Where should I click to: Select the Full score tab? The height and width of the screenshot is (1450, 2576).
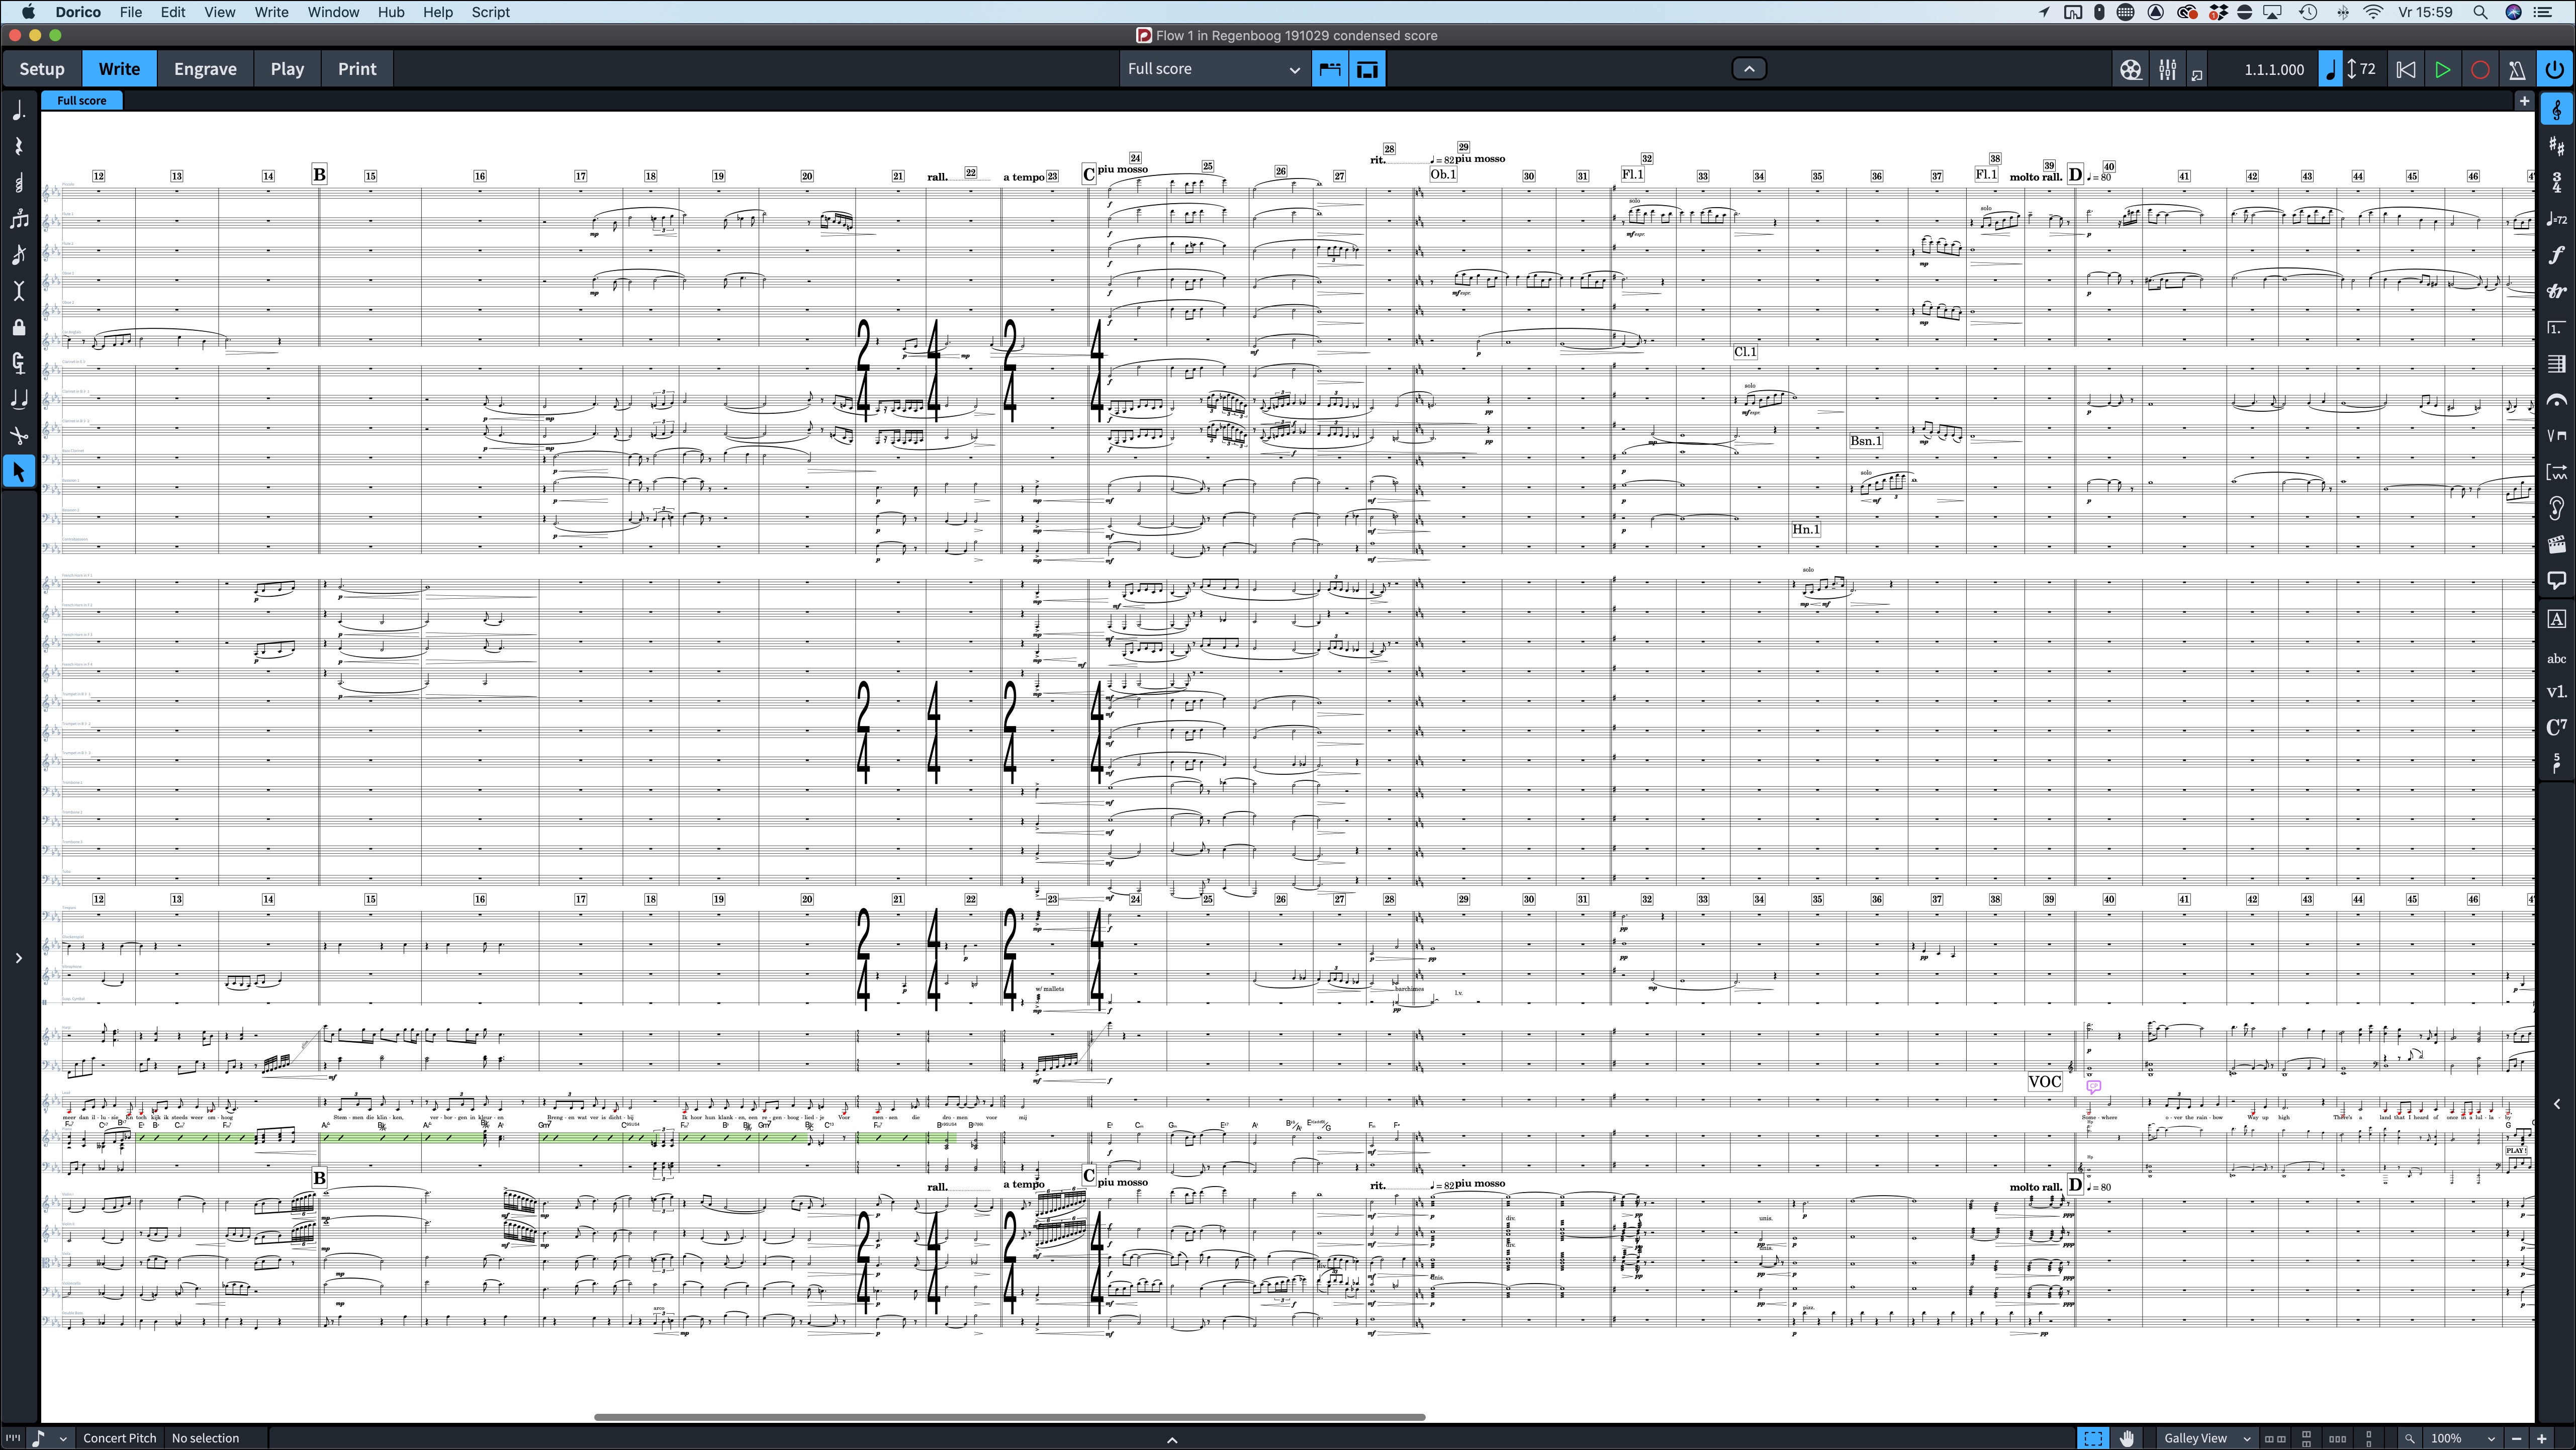tap(82, 100)
